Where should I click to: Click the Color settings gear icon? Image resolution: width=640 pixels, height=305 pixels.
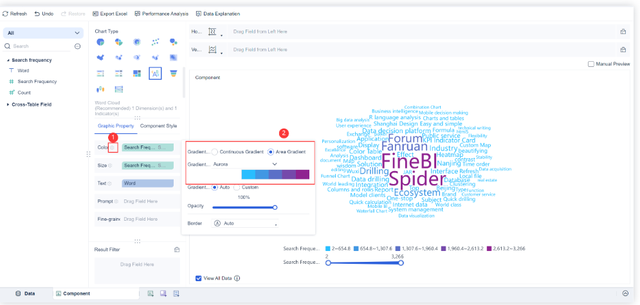(113, 147)
